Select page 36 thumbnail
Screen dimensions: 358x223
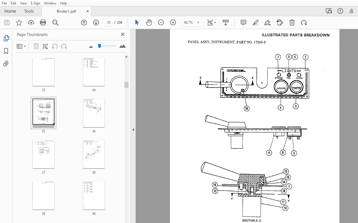[94, 113]
